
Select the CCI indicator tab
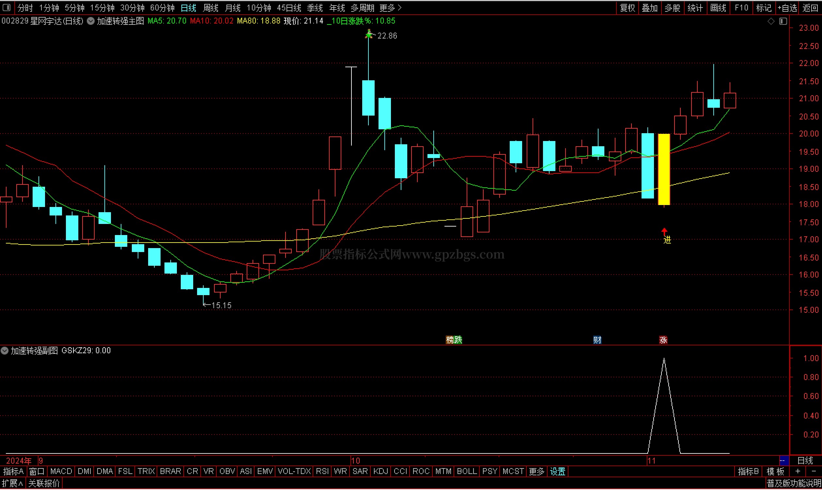(x=400, y=472)
